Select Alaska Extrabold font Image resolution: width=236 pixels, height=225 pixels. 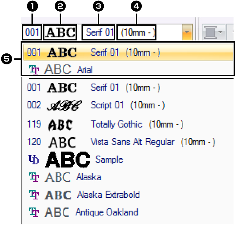(128, 195)
